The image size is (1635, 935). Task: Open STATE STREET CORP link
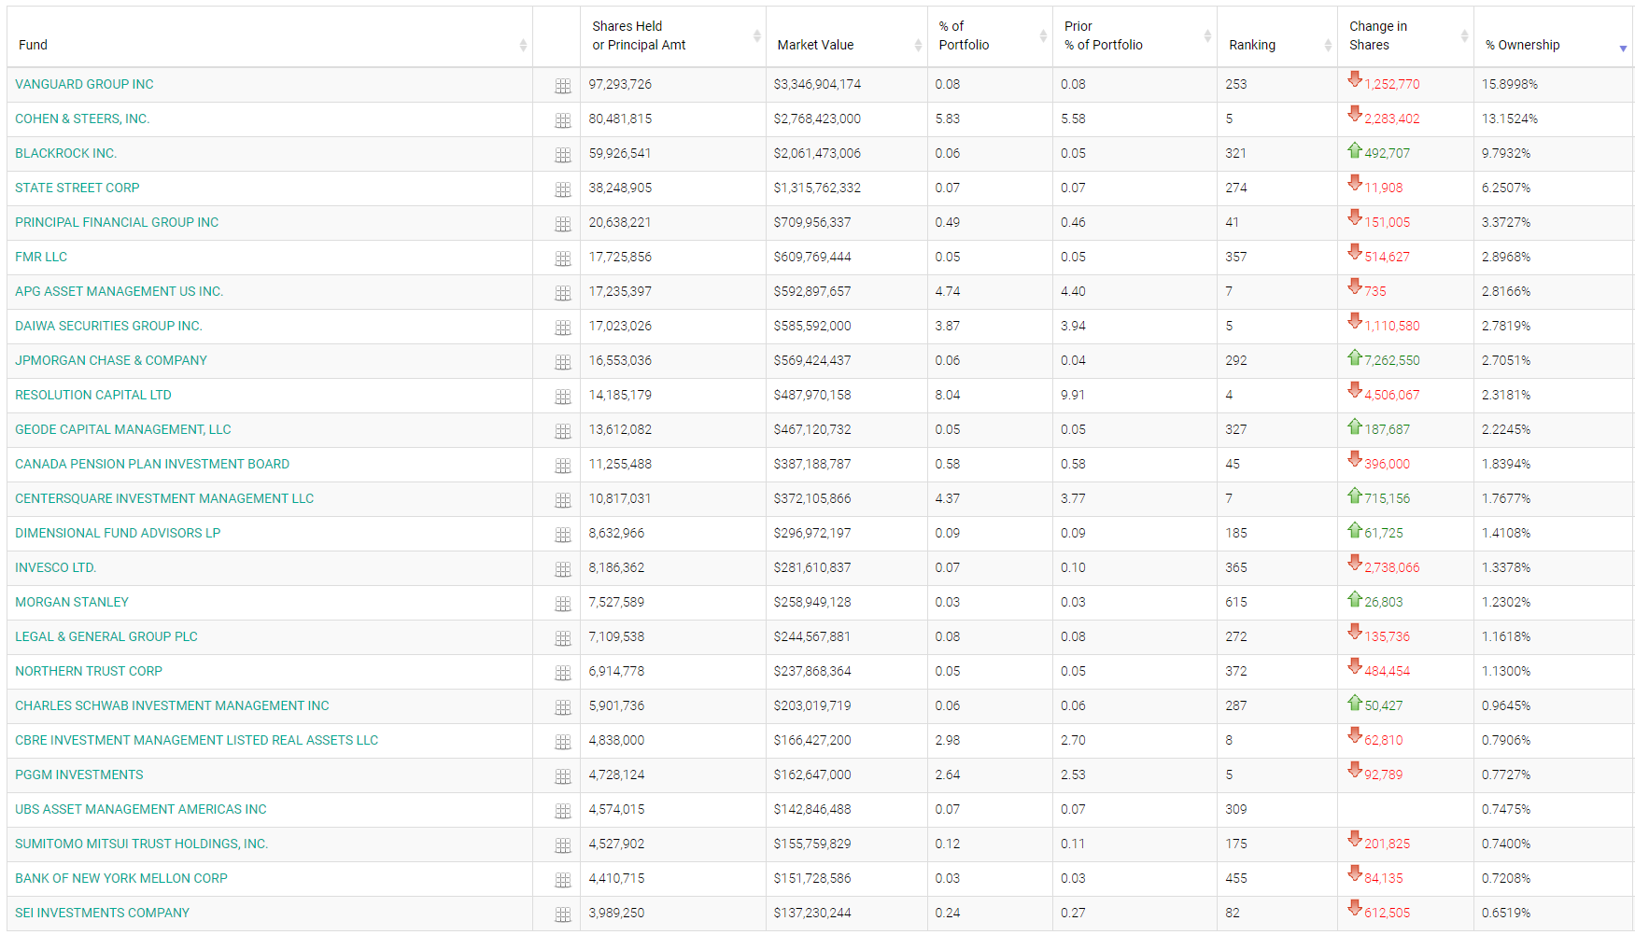tap(78, 188)
